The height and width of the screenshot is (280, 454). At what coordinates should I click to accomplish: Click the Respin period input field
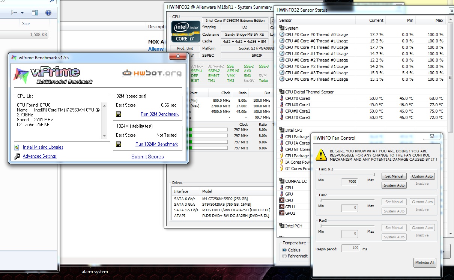351,248
